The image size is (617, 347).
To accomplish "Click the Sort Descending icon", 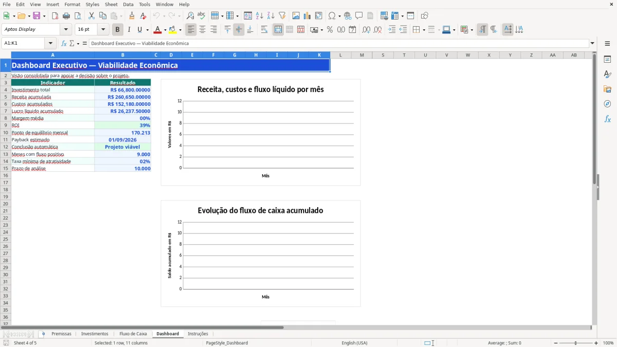I will [271, 16].
